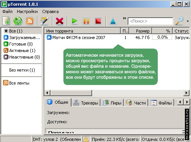Select the Загружаемые category in sidebar
Image resolution: width=191 pixels, height=142 pixels.
21,38
